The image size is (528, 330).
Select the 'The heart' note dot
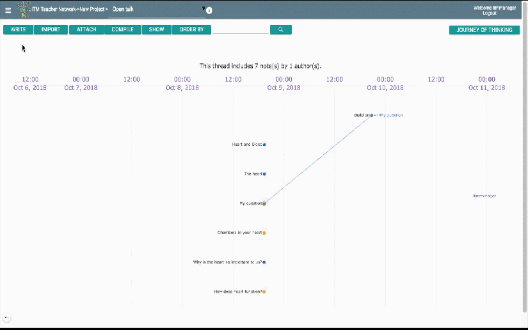coord(264,174)
